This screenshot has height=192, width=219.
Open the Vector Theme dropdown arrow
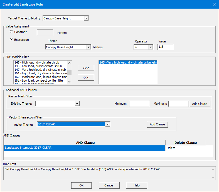tap(108, 124)
